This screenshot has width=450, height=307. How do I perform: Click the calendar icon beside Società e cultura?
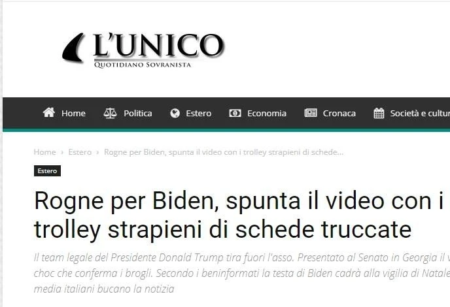[x=379, y=113]
